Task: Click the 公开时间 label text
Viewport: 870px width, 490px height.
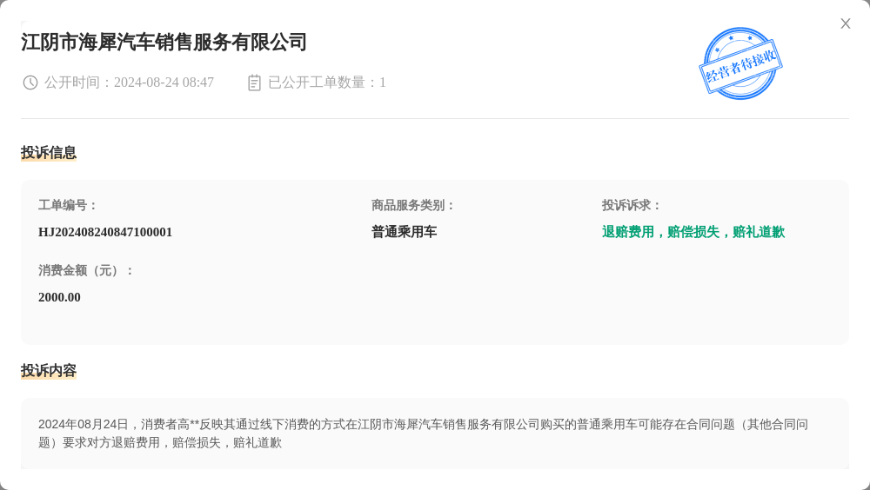Action: (x=72, y=83)
